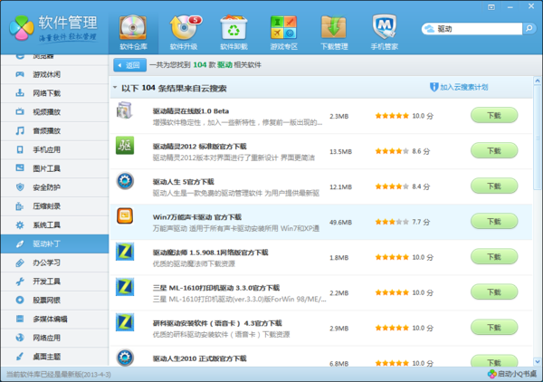Open the window options menu button
The height and width of the screenshot is (382, 543).
pyautogui.click(x=491, y=7)
